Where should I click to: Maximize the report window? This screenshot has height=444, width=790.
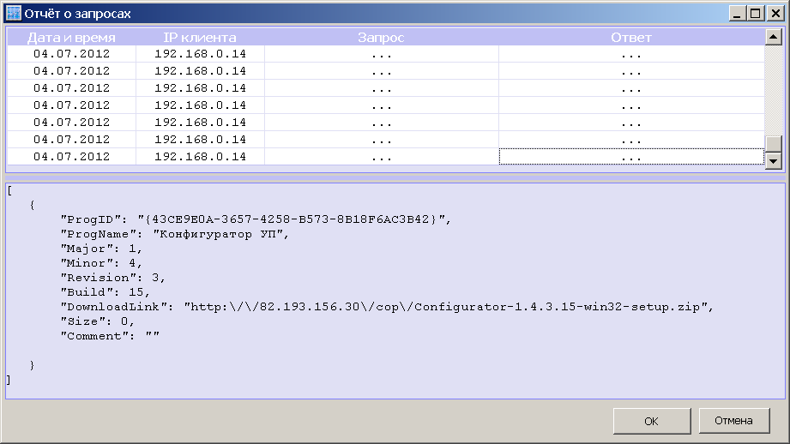coord(755,13)
